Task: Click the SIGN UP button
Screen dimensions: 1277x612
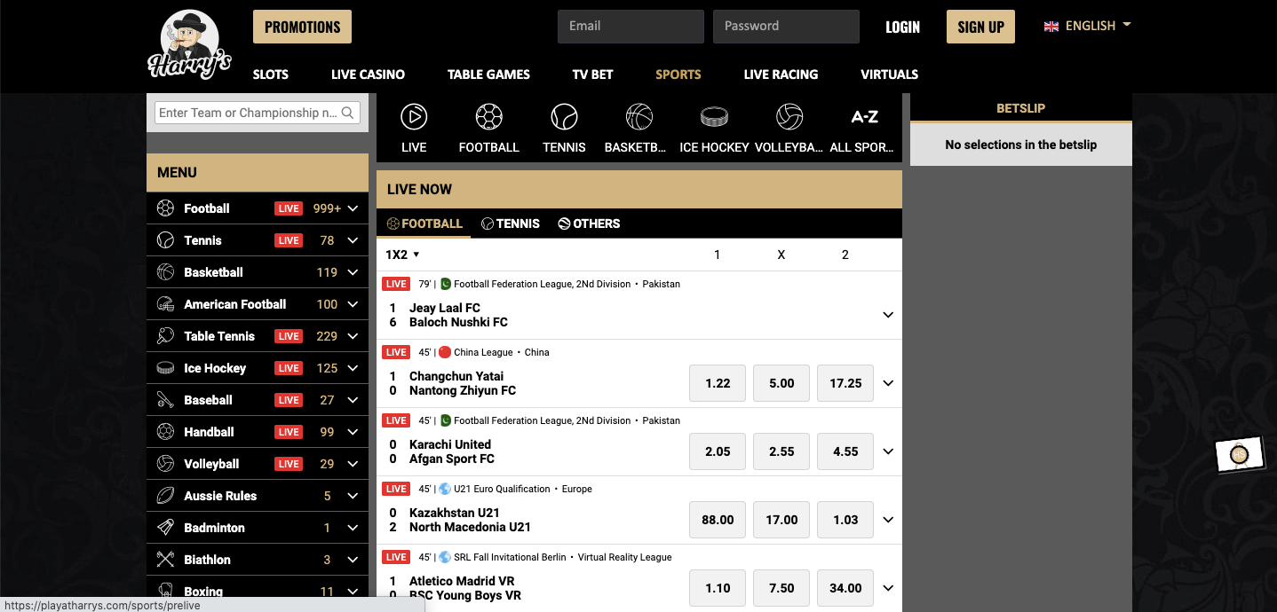Action: coord(980,26)
